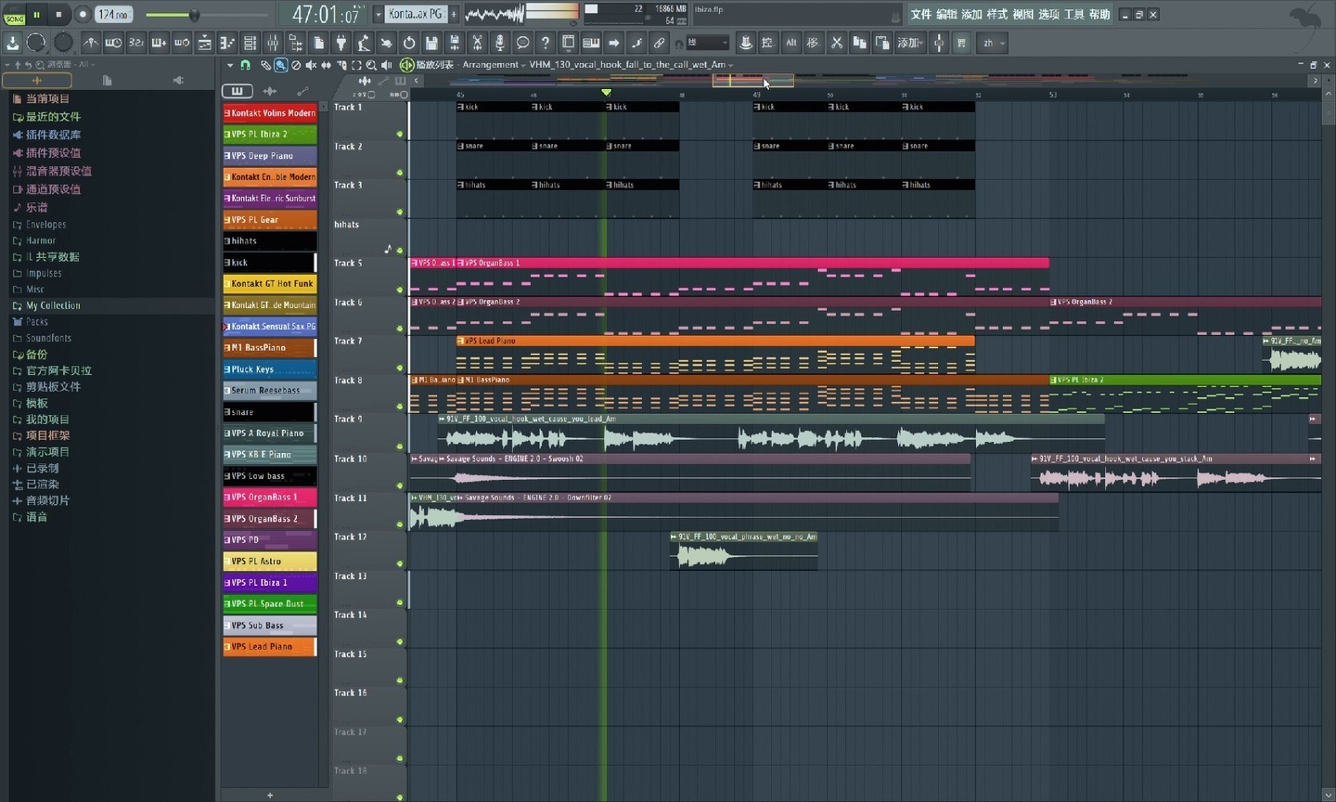Open the 视图 menu

pyautogui.click(x=1022, y=14)
